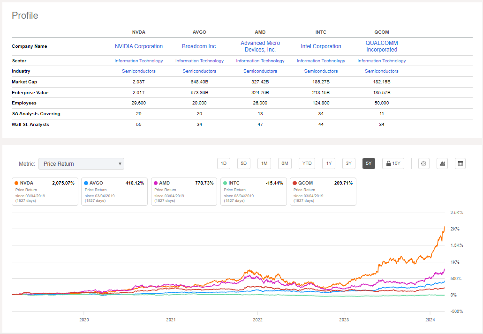483x334 pixels.
Task: Open QCOM Information Technology sector link
Action: click(x=382, y=60)
